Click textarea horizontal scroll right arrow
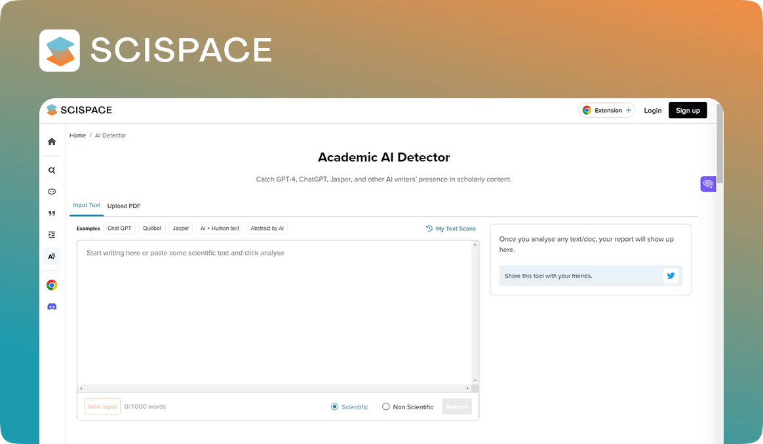This screenshot has height=444, width=763. [x=467, y=388]
